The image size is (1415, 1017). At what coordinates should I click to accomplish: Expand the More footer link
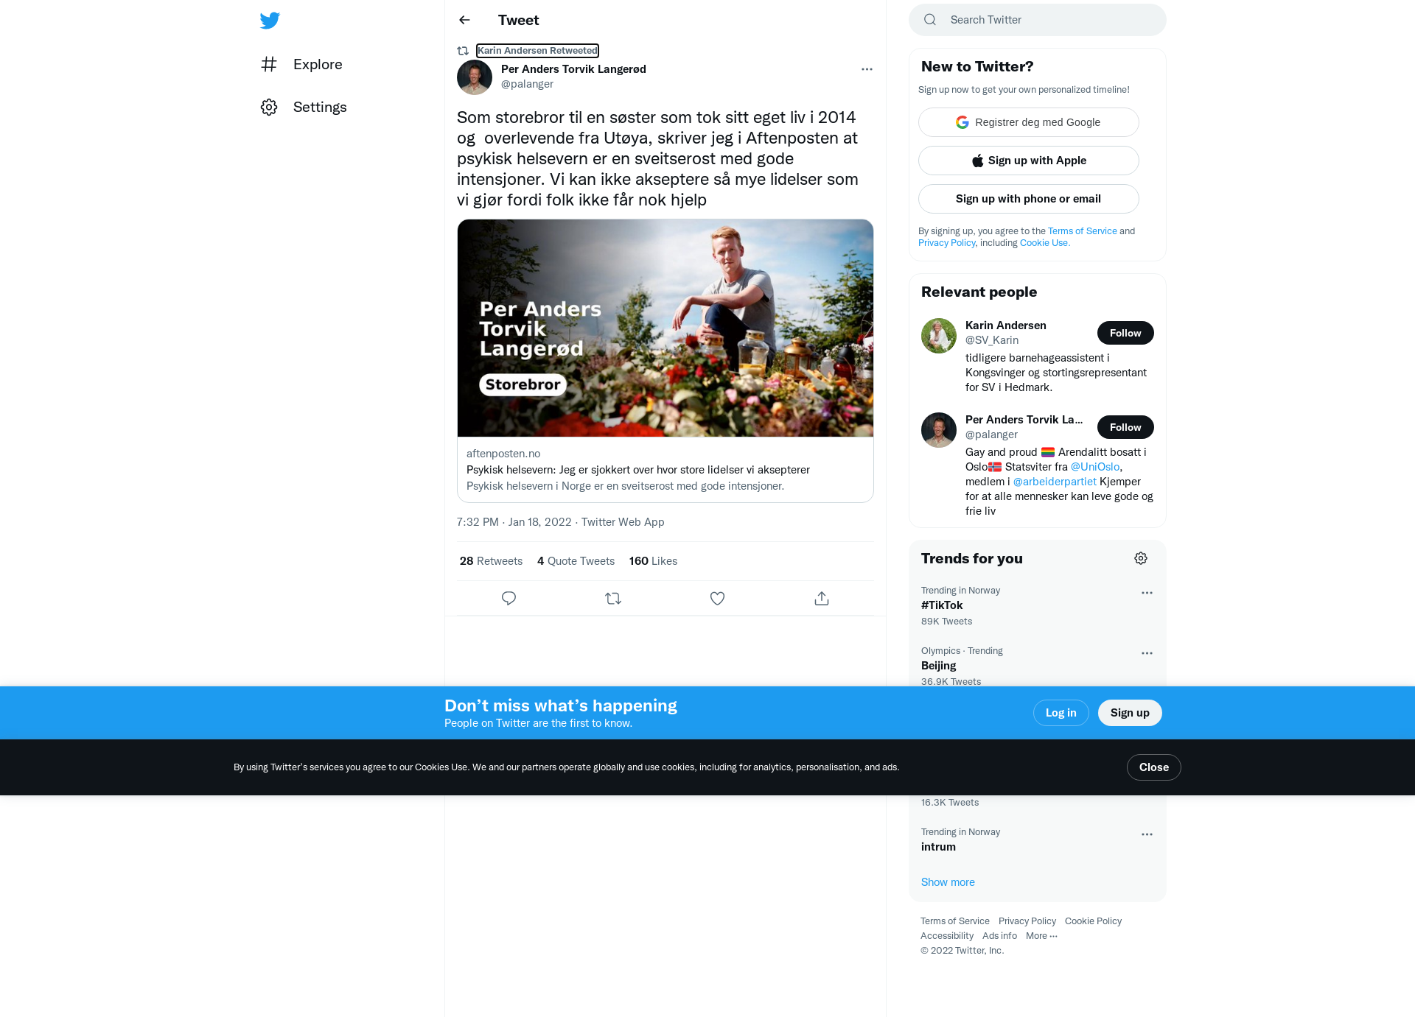[1041, 935]
